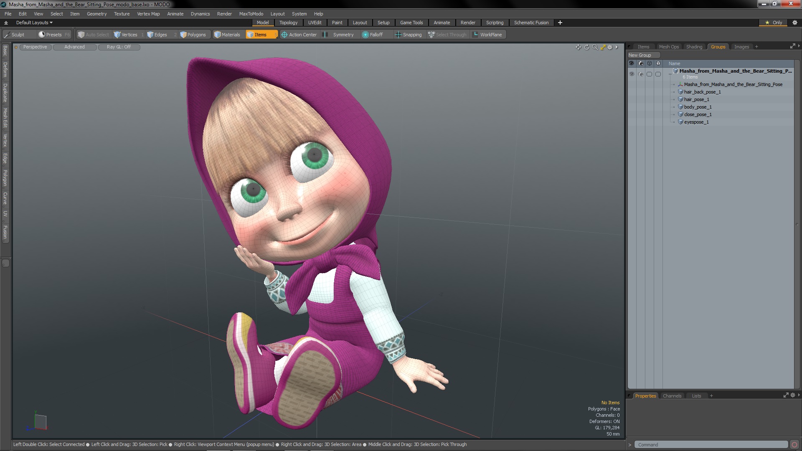Viewport: 802px width, 451px height.
Task: Click the viewport lock dot indicator
Action: click(x=16, y=47)
